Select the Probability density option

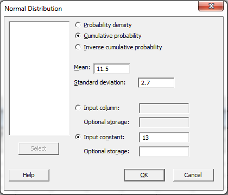pos(78,25)
